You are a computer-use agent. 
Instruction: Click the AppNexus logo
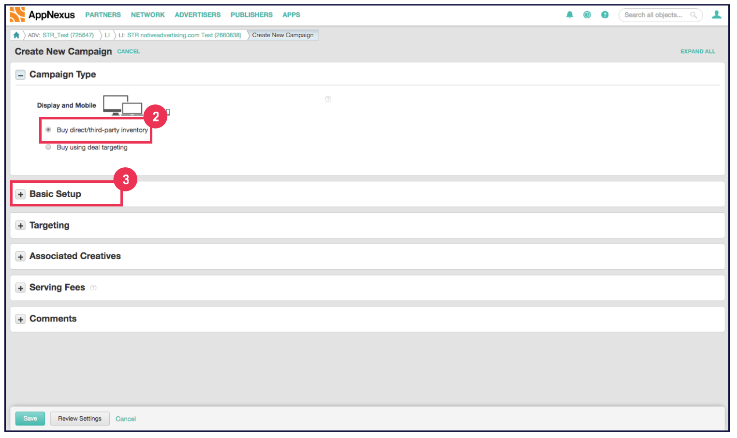tap(42, 15)
